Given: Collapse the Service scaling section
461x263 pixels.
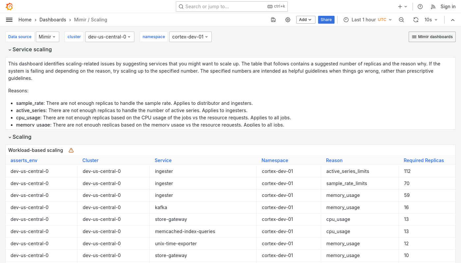Looking at the screenshot, I should tap(30, 49).
